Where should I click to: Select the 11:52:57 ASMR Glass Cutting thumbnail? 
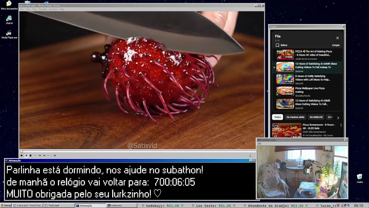click(x=285, y=104)
